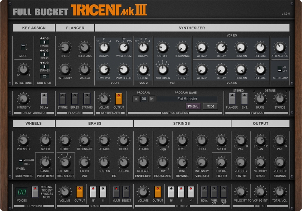Click the Delay Vibrato INTENSITY knob
Viewport: 302px width, 211px height.
(x=24, y=99)
